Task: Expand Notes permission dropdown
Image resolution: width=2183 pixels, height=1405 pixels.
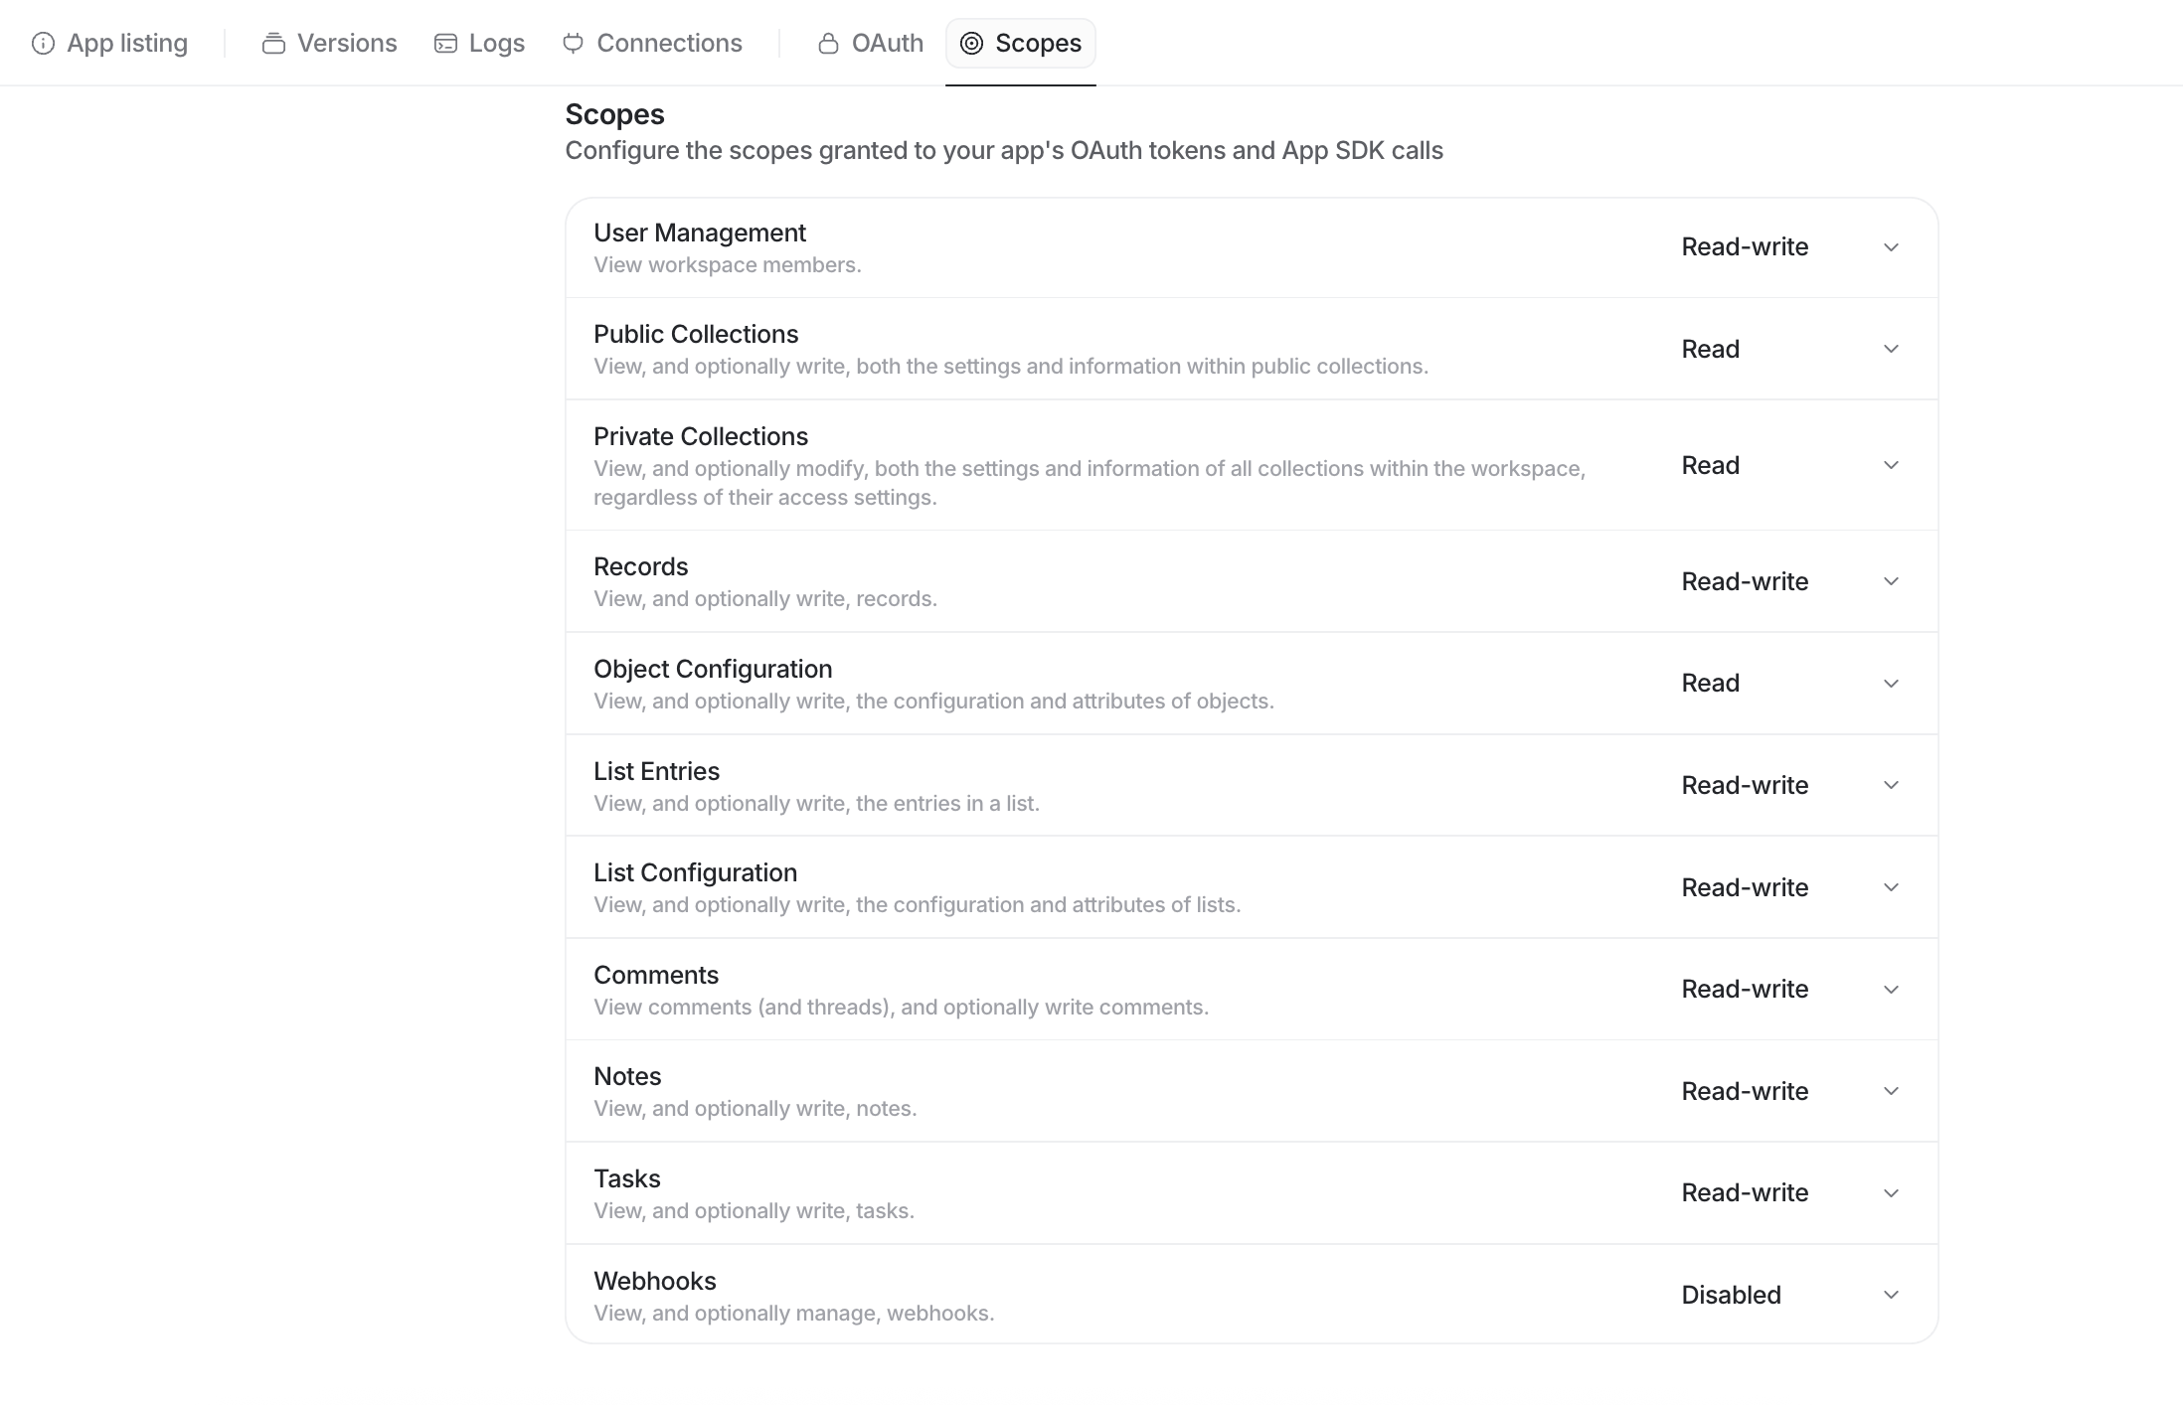Action: coord(1791,1091)
